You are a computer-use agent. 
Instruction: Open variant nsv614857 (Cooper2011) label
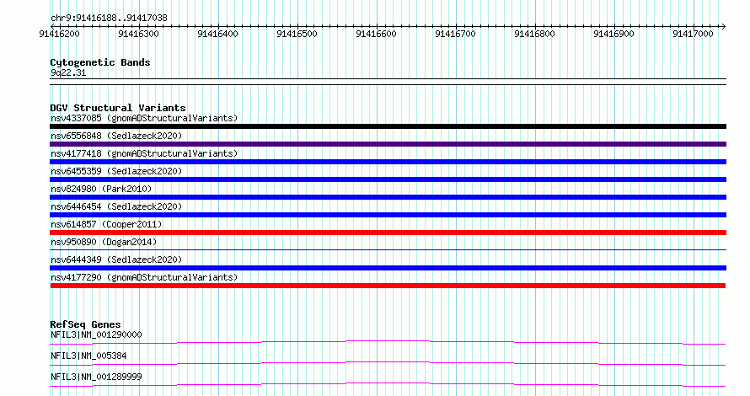coord(106,224)
